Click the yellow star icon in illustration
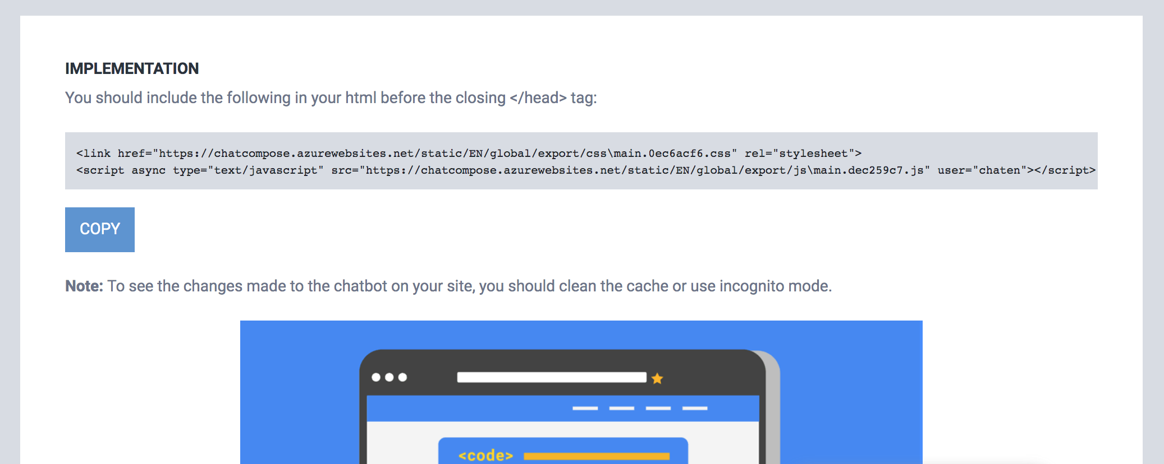1164x464 pixels. click(x=657, y=378)
